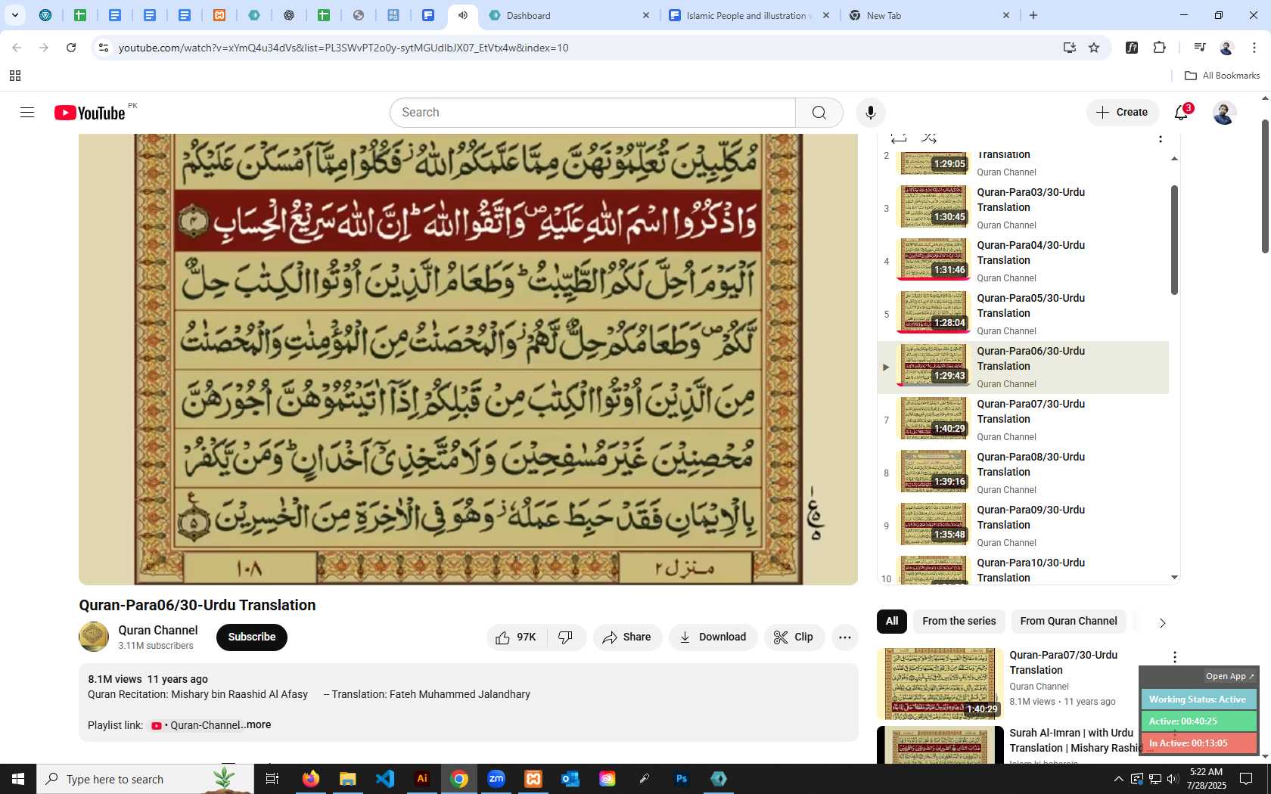
Task: Open more actions menu under video
Action: 844,637
